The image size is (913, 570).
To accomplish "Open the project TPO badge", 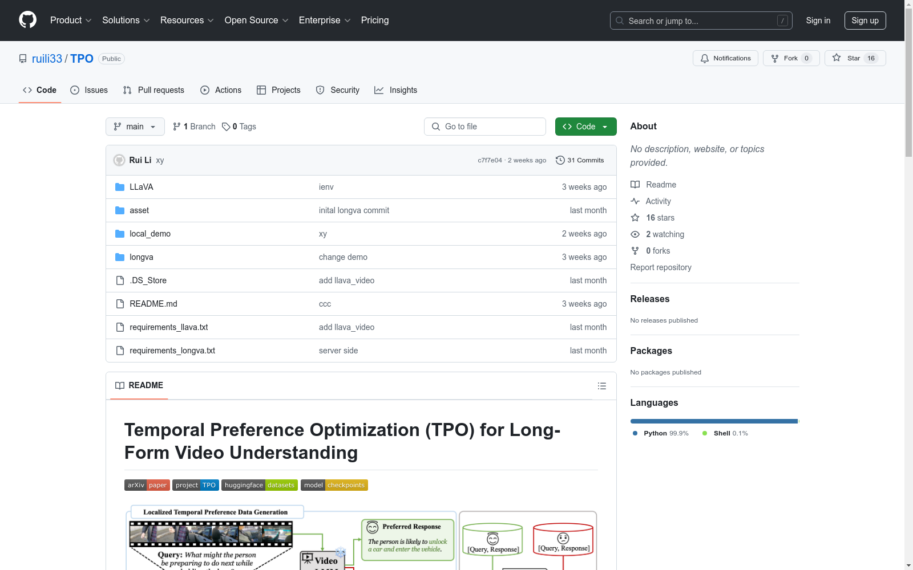I will coord(196,485).
